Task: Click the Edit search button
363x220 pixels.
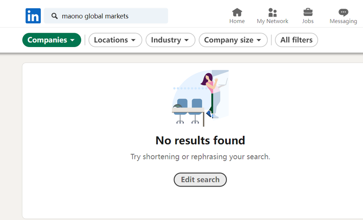Action: (200, 180)
